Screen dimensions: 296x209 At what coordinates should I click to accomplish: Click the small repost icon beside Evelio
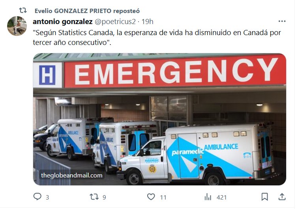pos(23,10)
